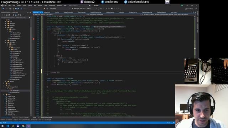Switch to the Property Manager bottom tab
The image size is (228, 128).
click(x=24, y=117)
